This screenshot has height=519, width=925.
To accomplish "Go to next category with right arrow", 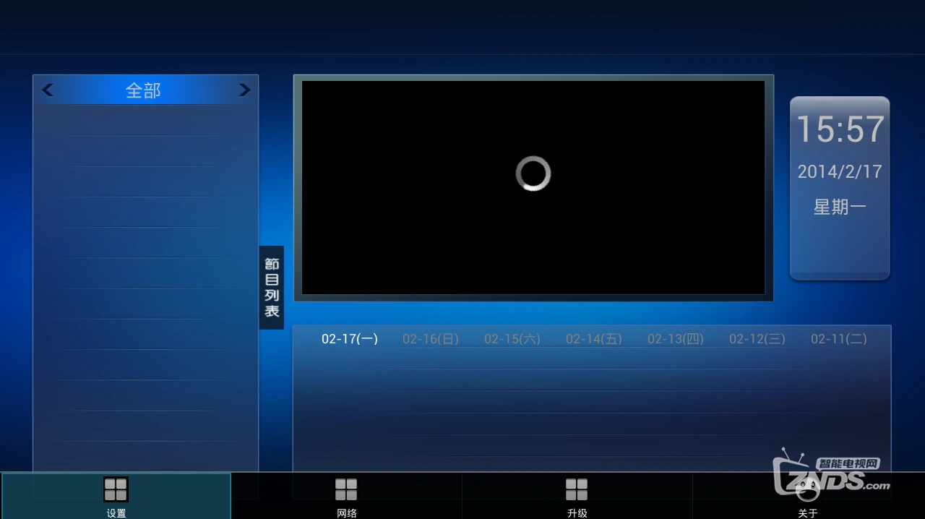I will [x=244, y=90].
